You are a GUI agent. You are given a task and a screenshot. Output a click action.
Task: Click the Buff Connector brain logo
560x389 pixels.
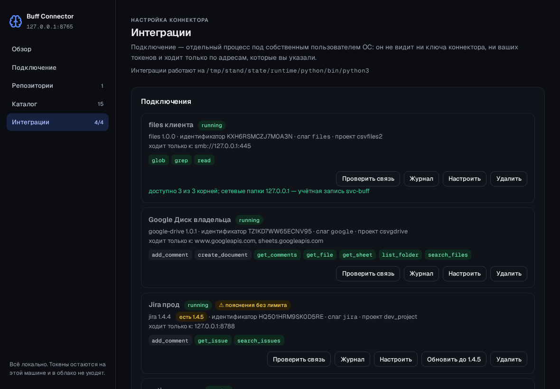click(x=15, y=21)
